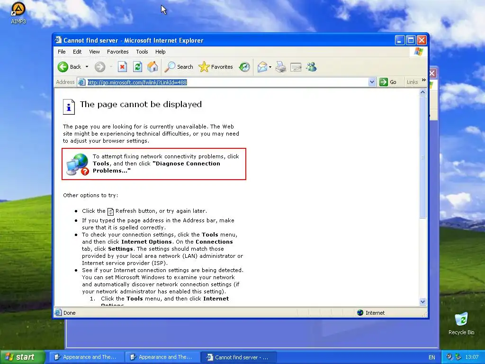Open the Help menu
Image resolution: width=485 pixels, height=364 pixels.
pyautogui.click(x=160, y=52)
